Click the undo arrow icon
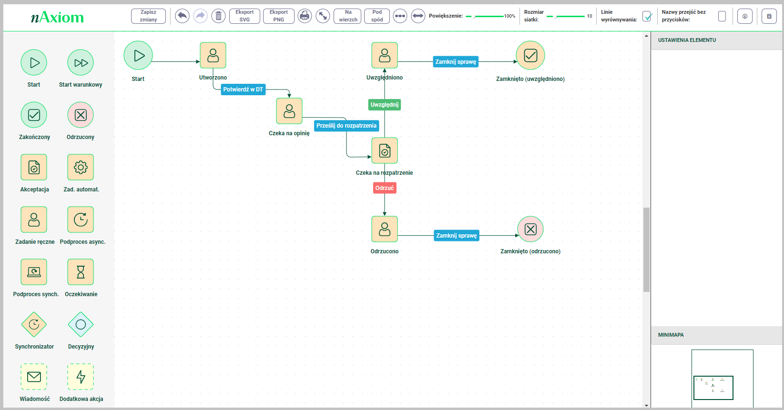Image resolution: width=784 pixels, height=410 pixels. [x=182, y=16]
